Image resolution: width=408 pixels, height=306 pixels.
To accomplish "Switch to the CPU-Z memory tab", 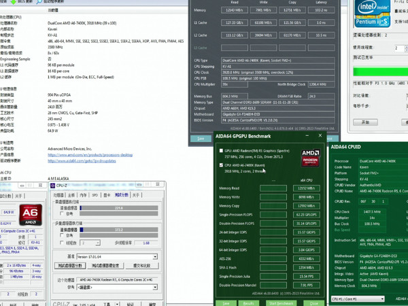I will coord(83,195).
